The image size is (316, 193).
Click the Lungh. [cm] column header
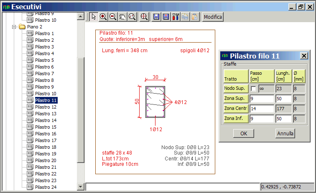[283, 76]
